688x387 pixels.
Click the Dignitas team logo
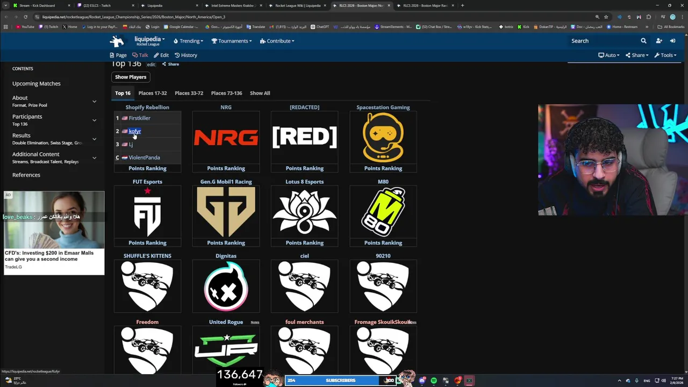point(226,288)
